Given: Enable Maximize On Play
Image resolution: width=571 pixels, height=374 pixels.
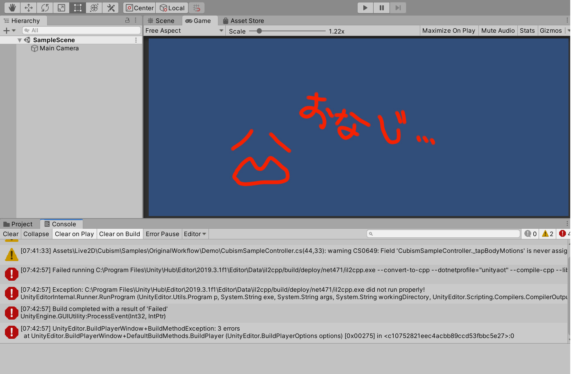Looking at the screenshot, I should click(449, 30).
